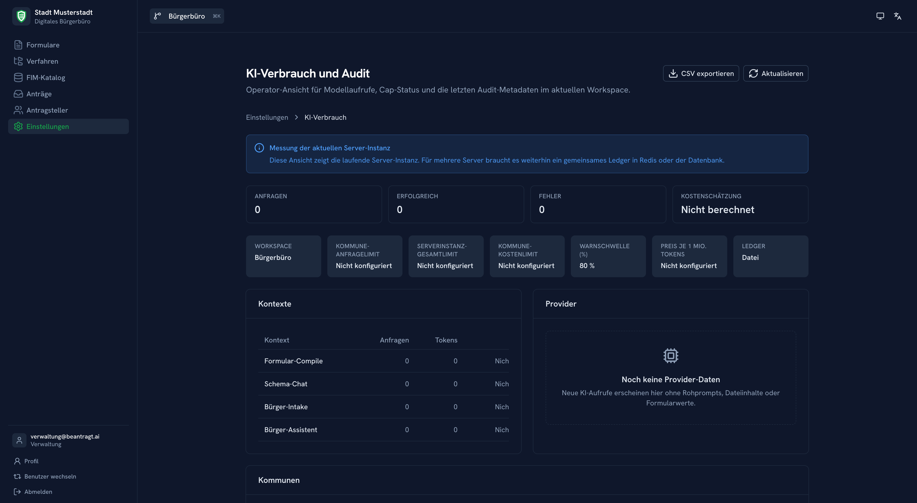The height and width of the screenshot is (503, 917).
Task: Click the breadcrumb chevron separator
Action: 296,117
